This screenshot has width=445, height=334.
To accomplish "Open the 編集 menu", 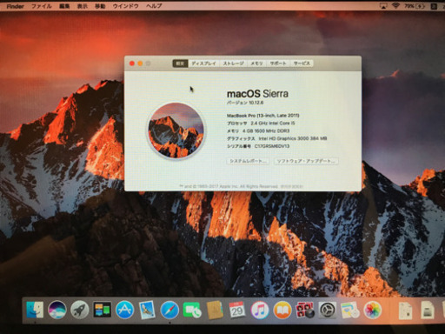I will (x=64, y=6).
